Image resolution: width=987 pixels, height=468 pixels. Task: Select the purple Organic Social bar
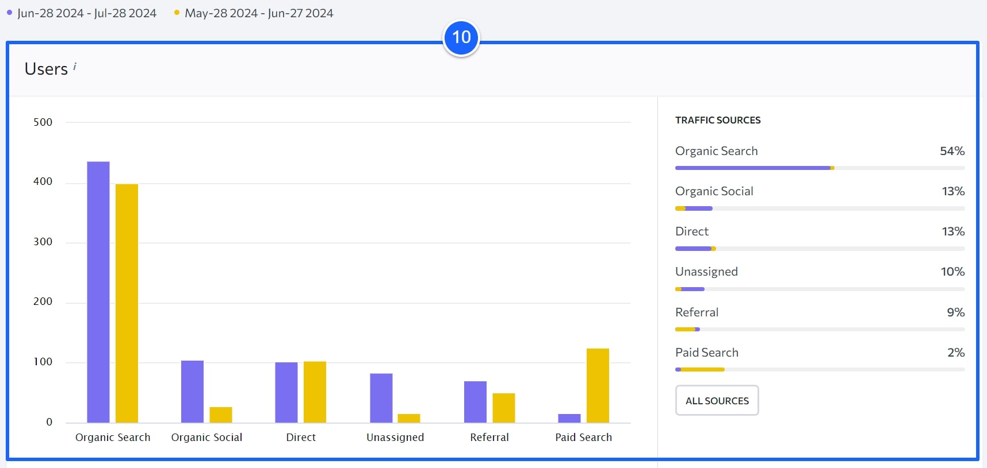[x=192, y=392]
